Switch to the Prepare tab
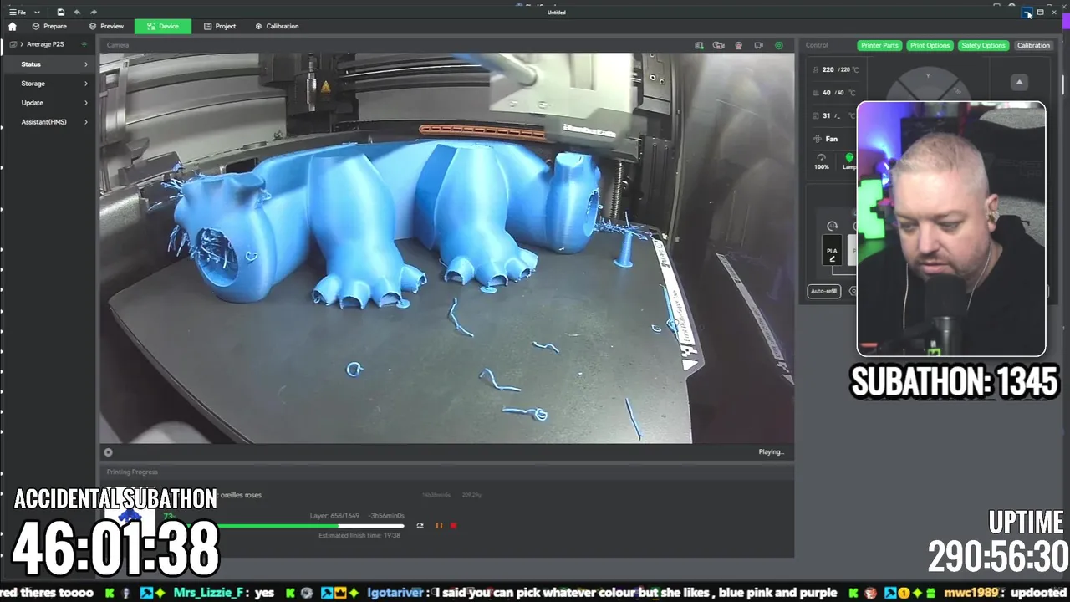 pyautogui.click(x=49, y=26)
